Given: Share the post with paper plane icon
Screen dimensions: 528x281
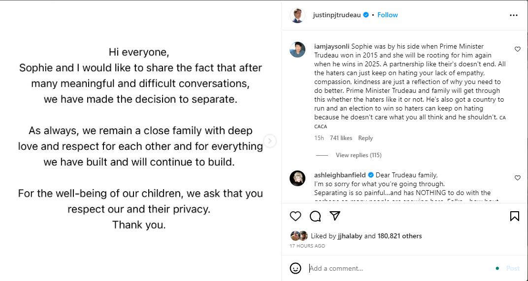Looking at the screenshot, I should (x=335, y=216).
